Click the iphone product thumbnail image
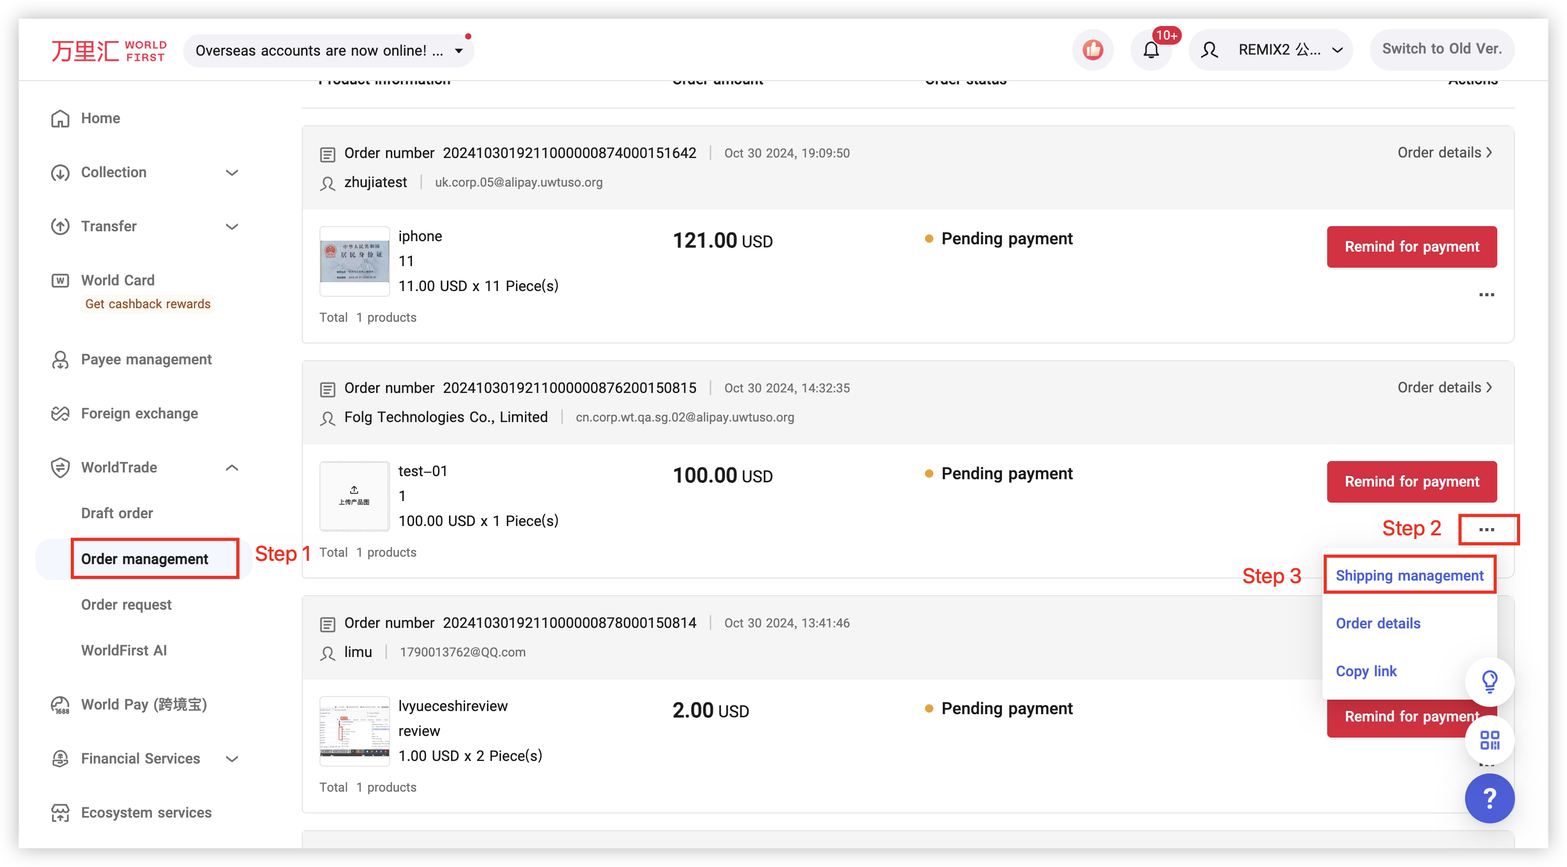This screenshot has width=1567, height=867. pos(355,261)
